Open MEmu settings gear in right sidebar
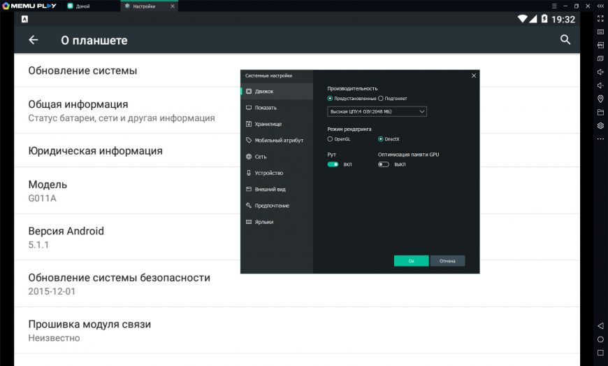Screen dimensions: 608x366 (600, 125)
